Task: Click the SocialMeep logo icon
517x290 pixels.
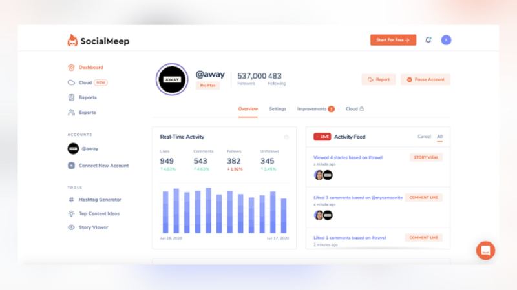Action: 72,41
